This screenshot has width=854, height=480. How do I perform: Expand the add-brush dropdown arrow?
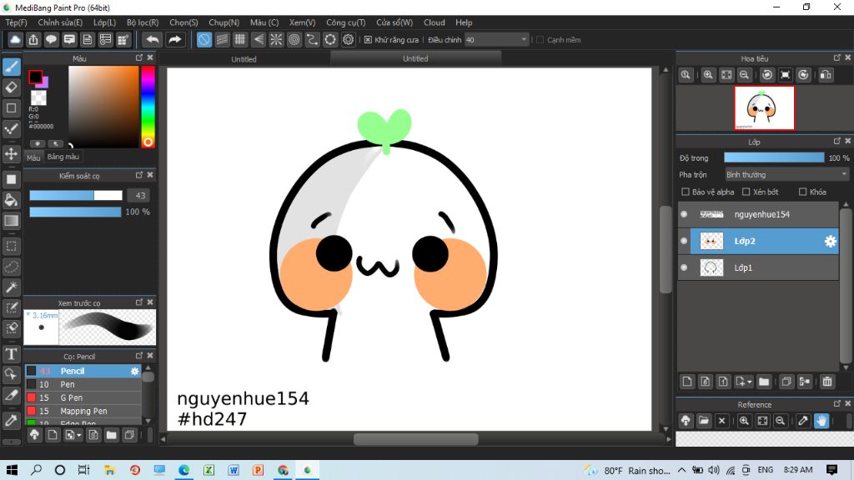point(79,435)
